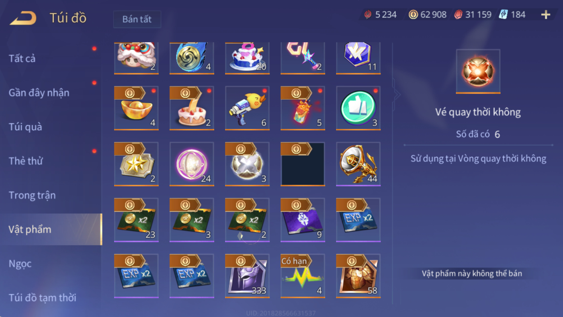The image size is (563, 317).
Task: Tap the plus icon to add currency
Action: pyautogui.click(x=545, y=15)
